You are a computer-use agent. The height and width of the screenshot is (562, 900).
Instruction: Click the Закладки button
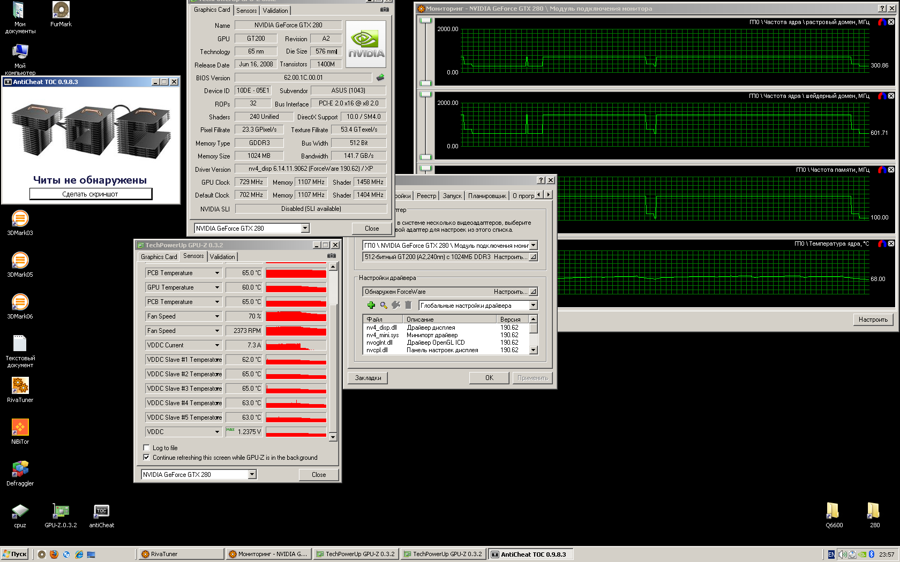click(x=368, y=378)
